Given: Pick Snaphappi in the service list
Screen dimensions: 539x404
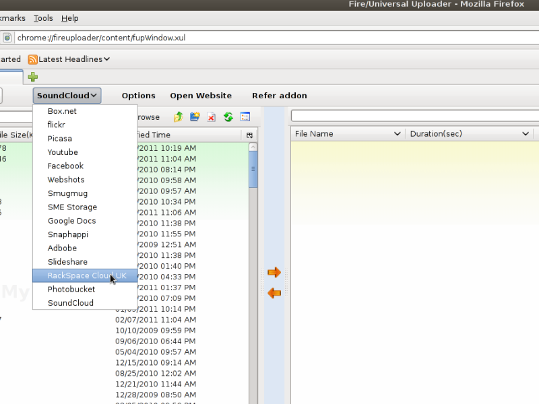Looking at the screenshot, I should 85,234.
